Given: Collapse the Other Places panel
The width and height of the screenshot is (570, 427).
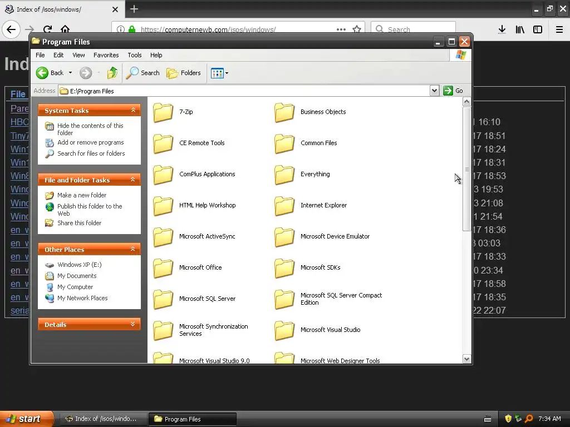Looking at the screenshot, I should point(133,249).
